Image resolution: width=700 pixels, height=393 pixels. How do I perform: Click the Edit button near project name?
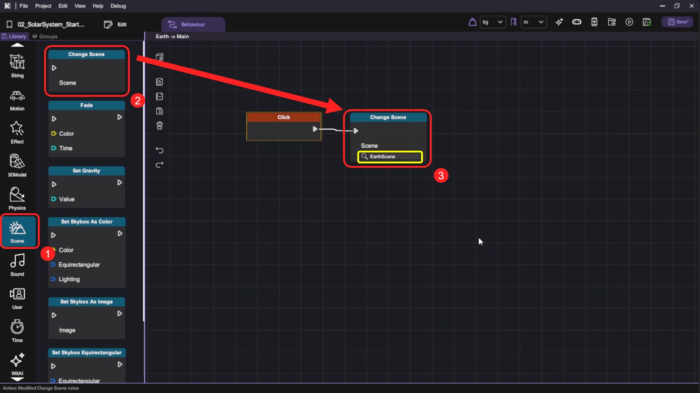coord(115,24)
